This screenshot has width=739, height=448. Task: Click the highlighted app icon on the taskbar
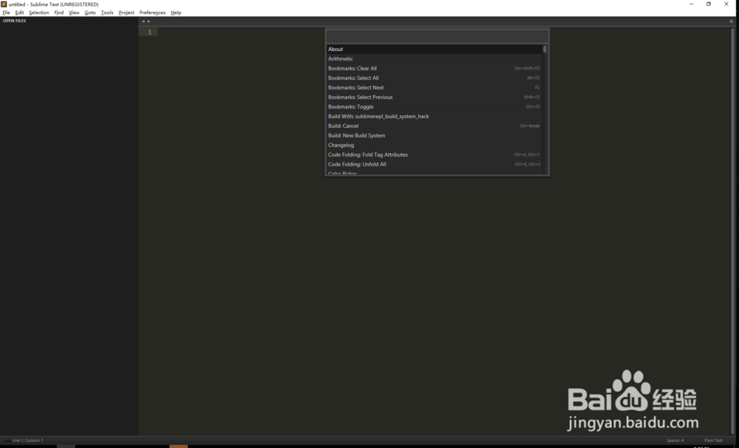pos(177,446)
